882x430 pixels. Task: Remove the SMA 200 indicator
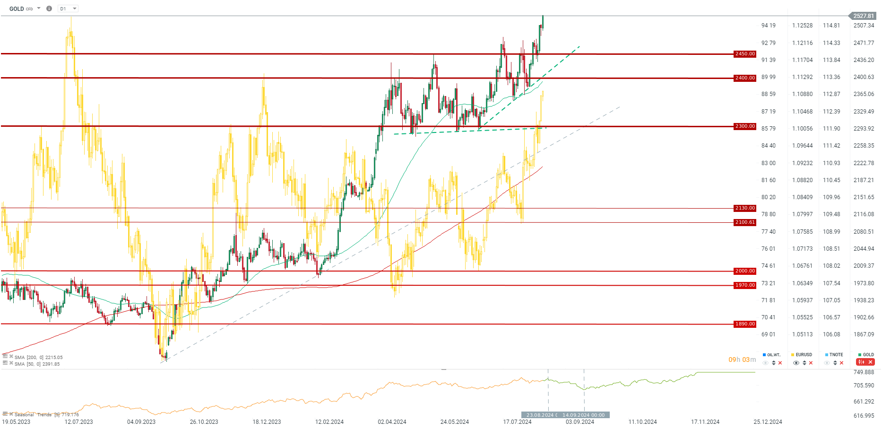pos(11,357)
